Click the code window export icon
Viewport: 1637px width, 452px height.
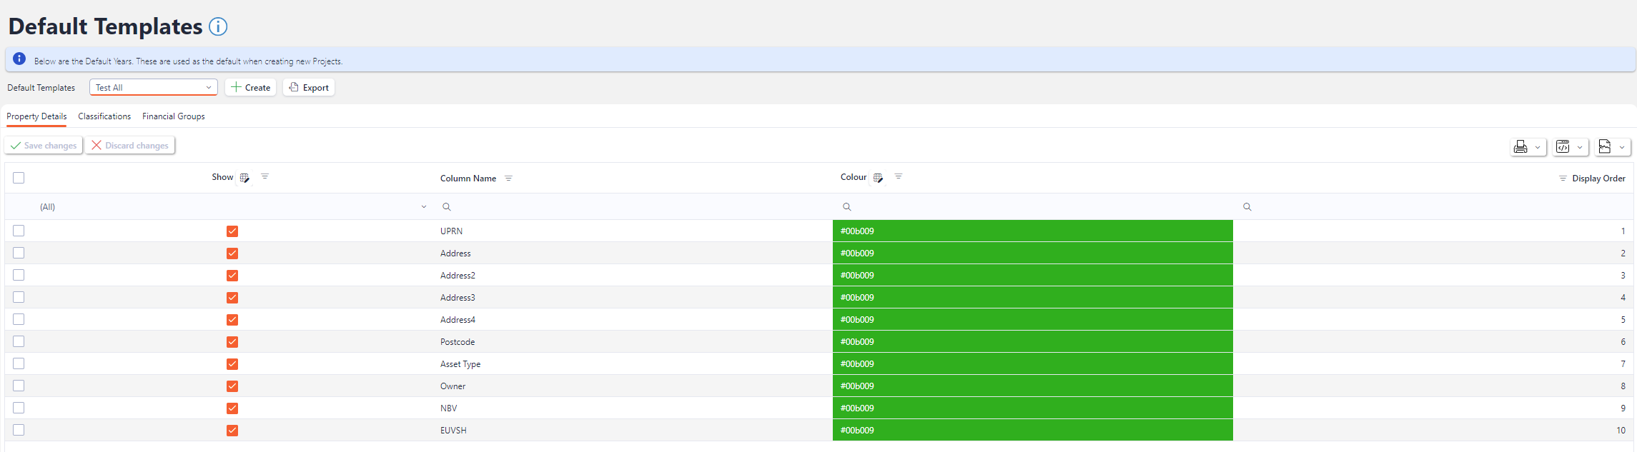pyautogui.click(x=1563, y=146)
